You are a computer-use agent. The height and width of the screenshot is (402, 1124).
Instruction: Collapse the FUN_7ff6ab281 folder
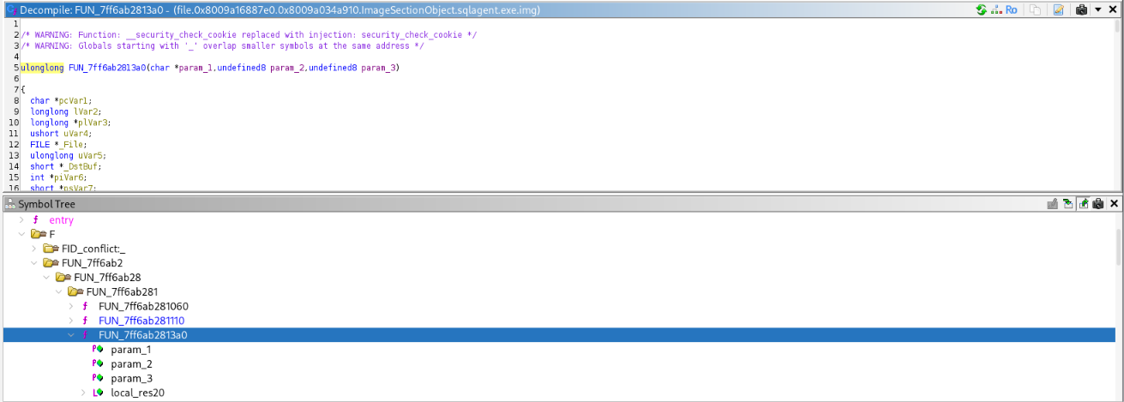click(x=58, y=291)
